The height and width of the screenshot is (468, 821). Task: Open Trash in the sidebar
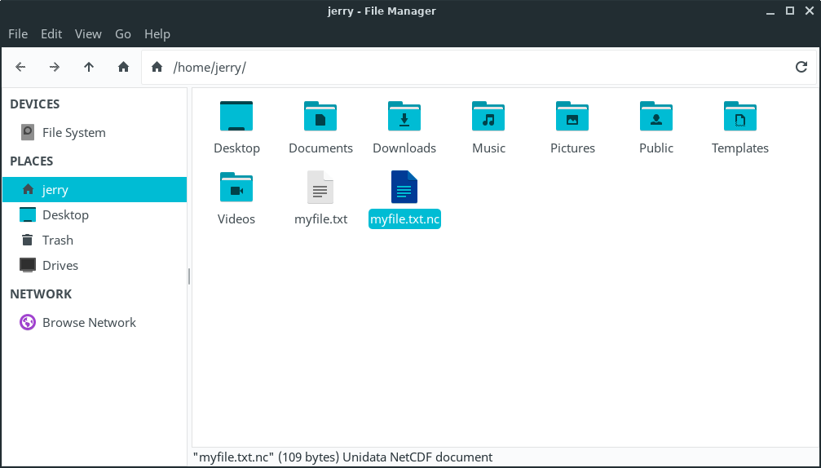tap(57, 241)
